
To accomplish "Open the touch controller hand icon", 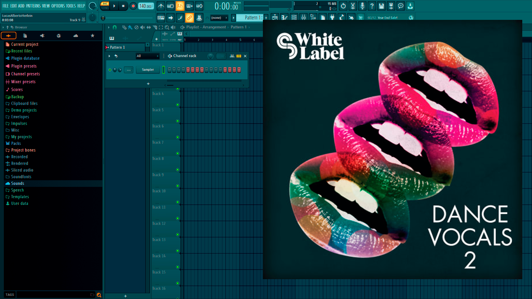I will [351, 18].
